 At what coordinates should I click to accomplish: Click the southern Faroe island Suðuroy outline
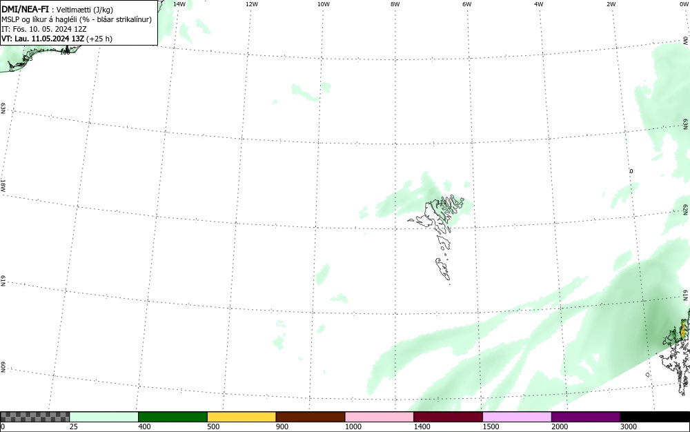tap(443, 268)
